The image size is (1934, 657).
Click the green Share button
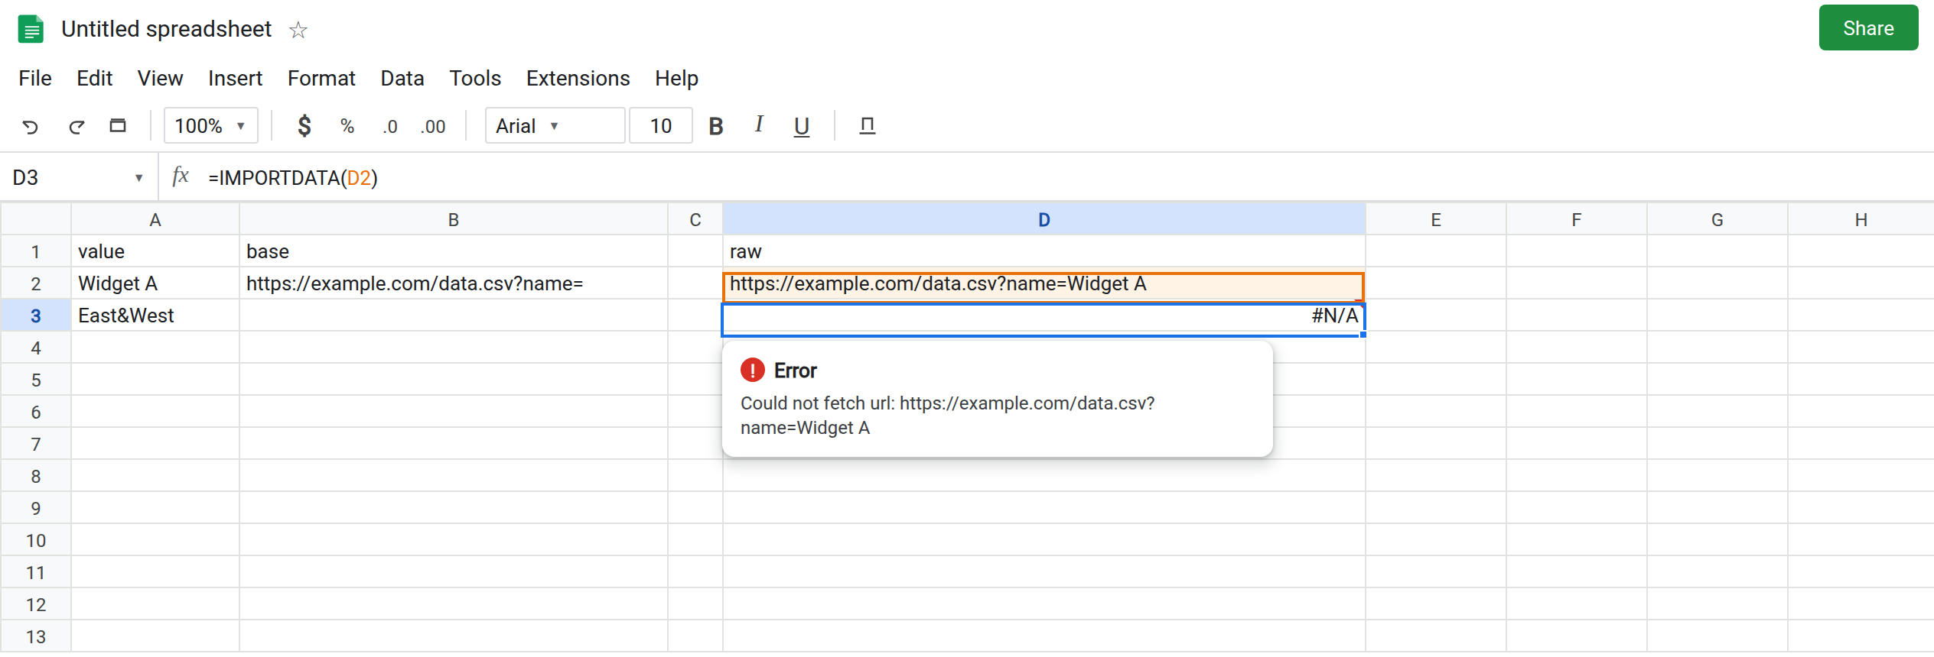pyautogui.click(x=1868, y=28)
